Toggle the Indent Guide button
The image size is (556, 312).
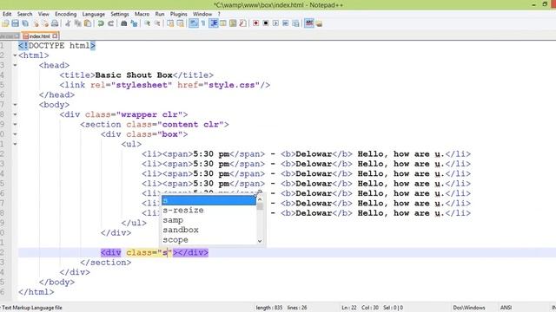pos(213,23)
